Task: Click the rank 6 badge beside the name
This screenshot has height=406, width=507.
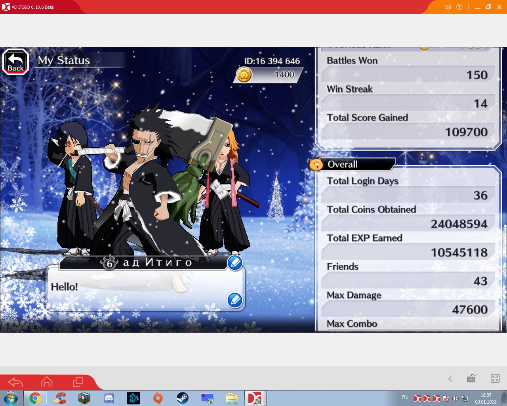Action: click(109, 263)
